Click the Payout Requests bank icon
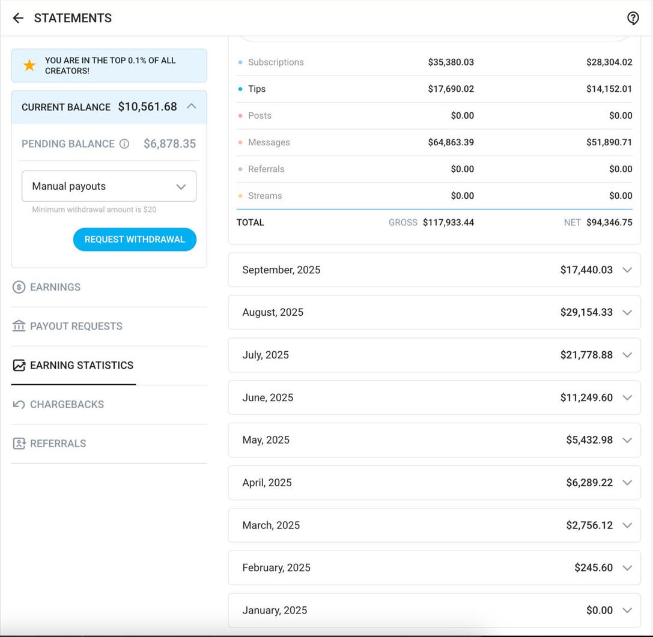 tap(19, 326)
